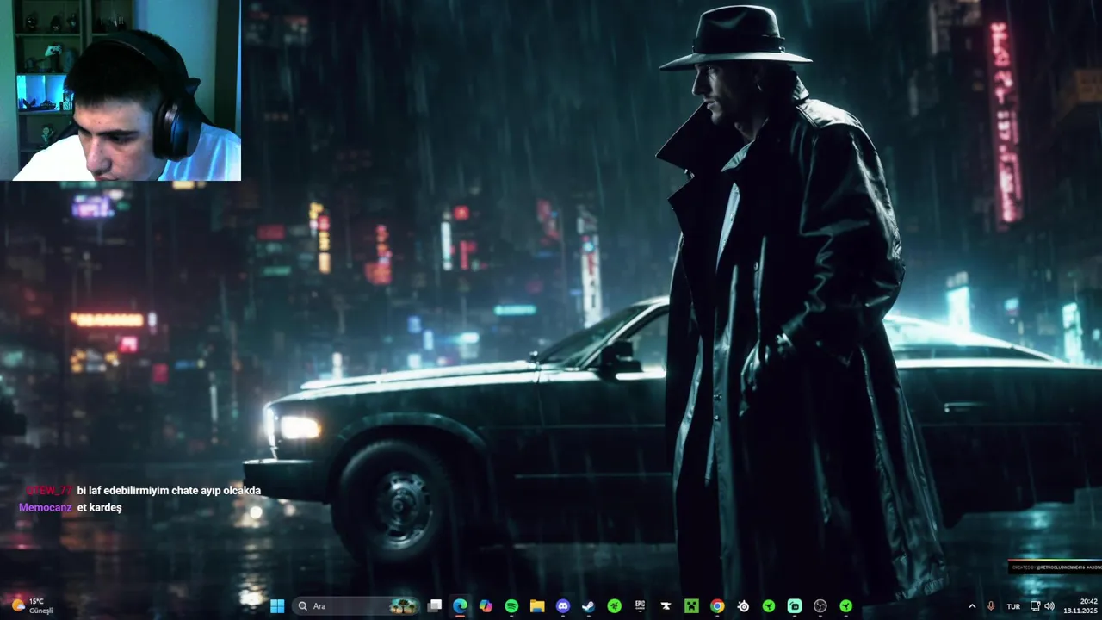Open the Windows Start menu
The image size is (1102, 620).
(277, 606)
